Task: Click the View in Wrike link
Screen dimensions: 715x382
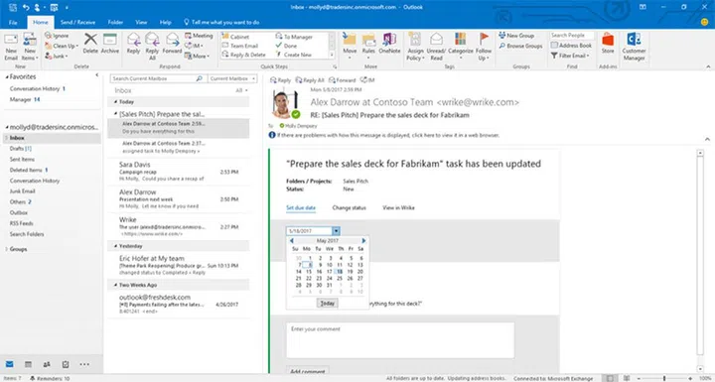Action: tap(398, 207)
